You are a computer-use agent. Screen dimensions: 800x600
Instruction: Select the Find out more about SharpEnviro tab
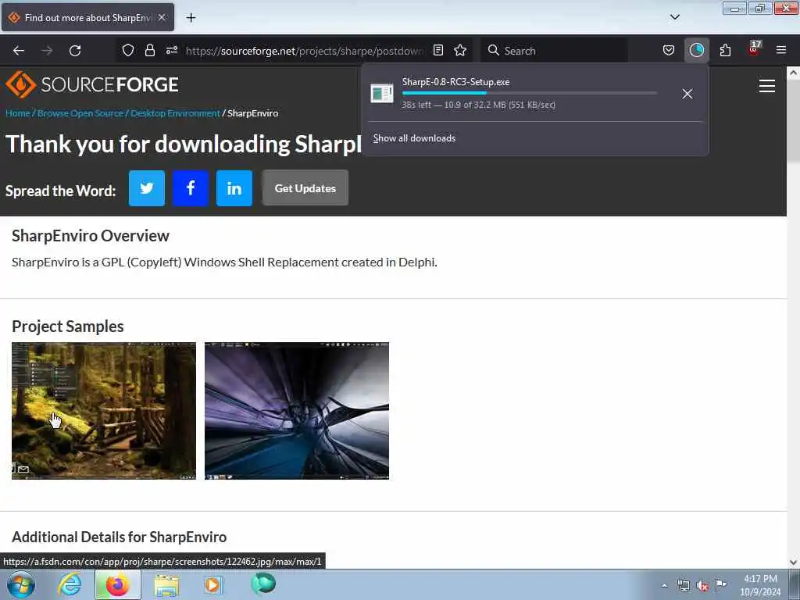pyautogui.click(x=87, y=17)
